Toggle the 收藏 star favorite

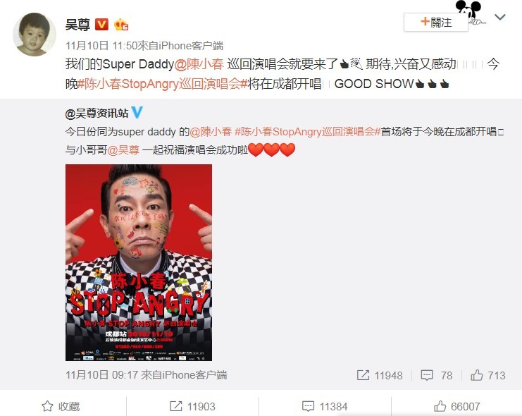(61, 406)
